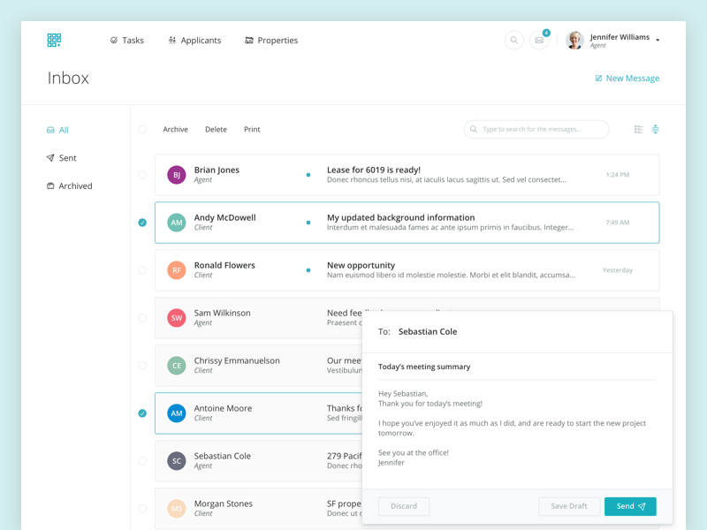
Task: Expand the Jennifer Williams account dropdown
Action: [x=658, y=41]
